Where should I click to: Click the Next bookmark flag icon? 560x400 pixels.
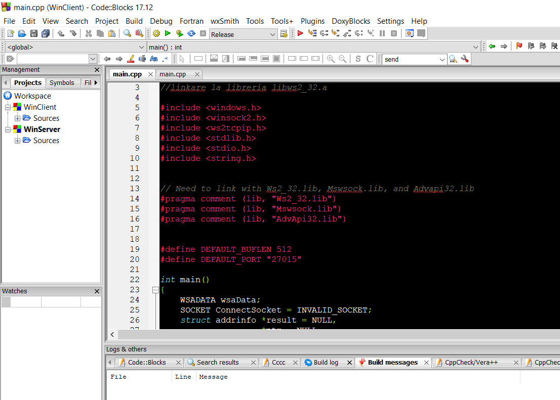coord(543,46)
